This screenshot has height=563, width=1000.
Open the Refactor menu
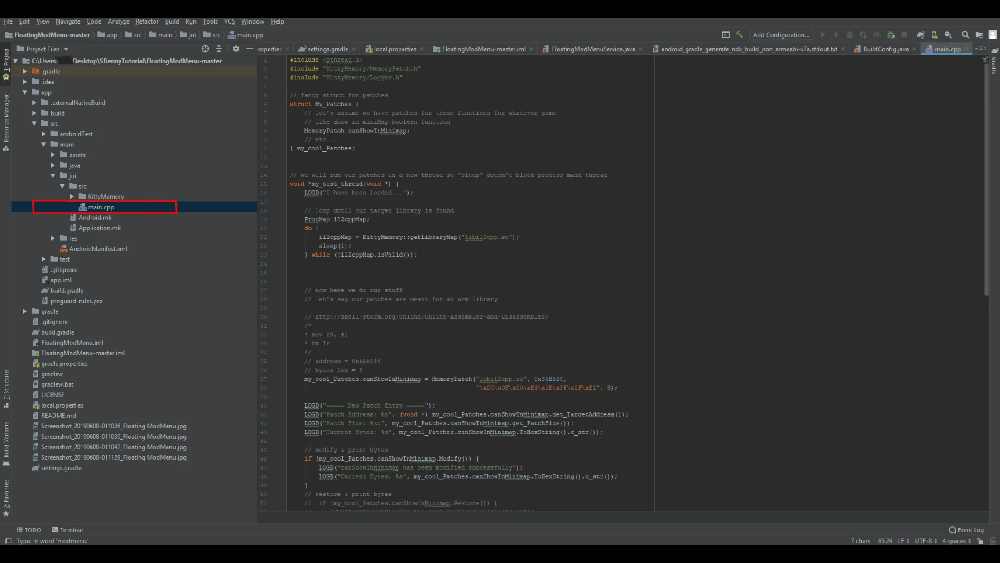point(147,21)
